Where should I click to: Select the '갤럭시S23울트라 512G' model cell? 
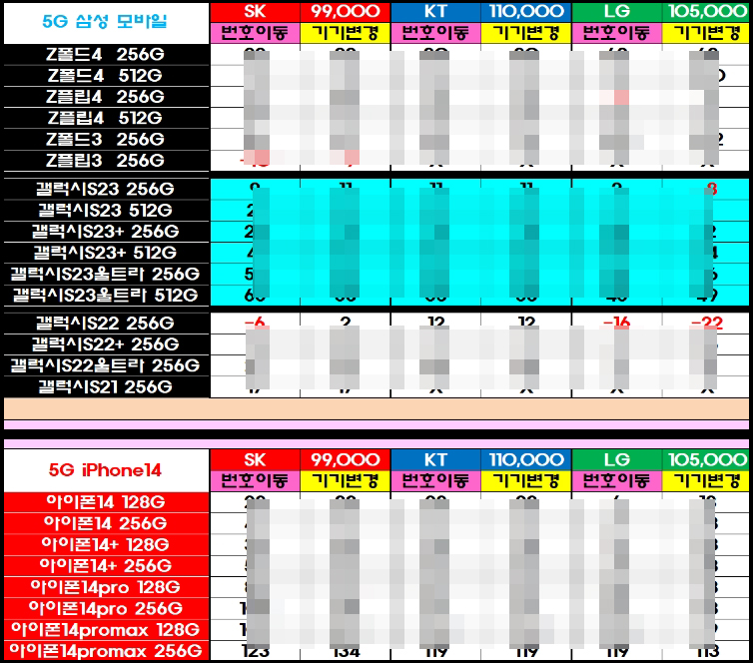click(106, 296)
